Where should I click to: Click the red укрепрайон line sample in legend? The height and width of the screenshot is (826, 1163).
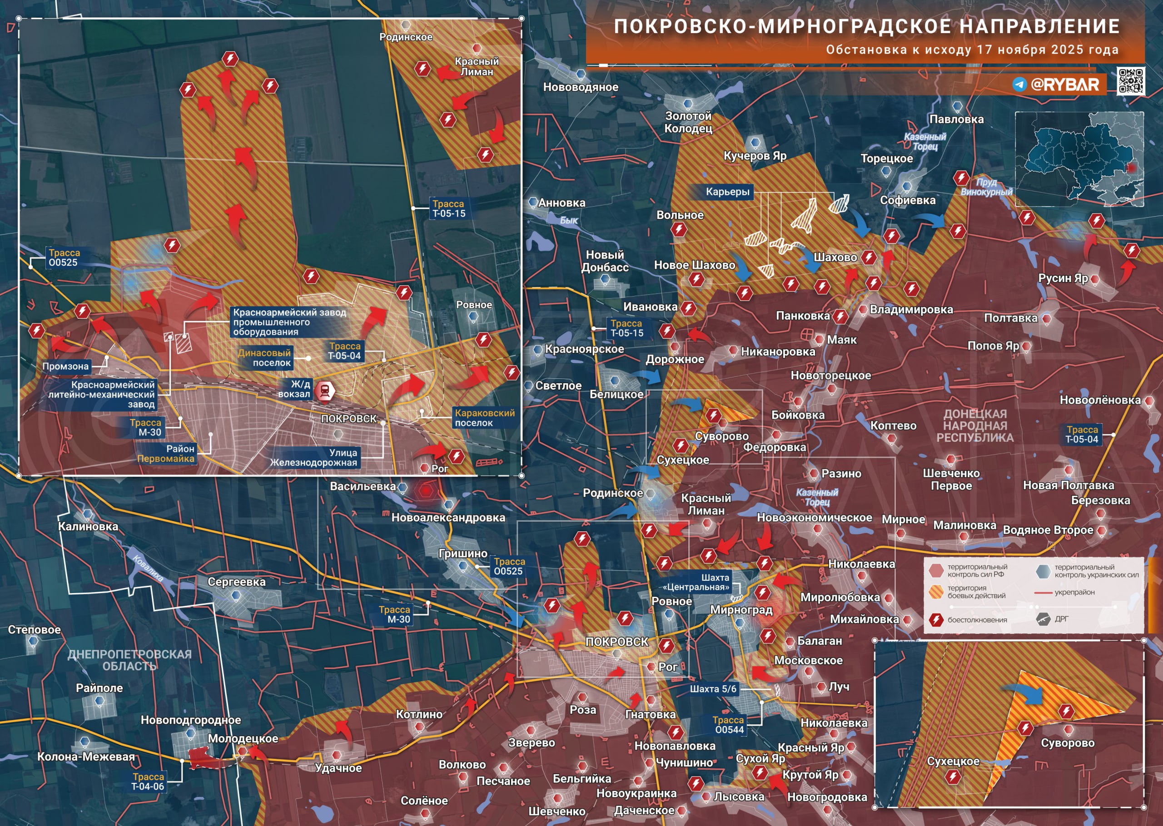tap(1044, 593)
